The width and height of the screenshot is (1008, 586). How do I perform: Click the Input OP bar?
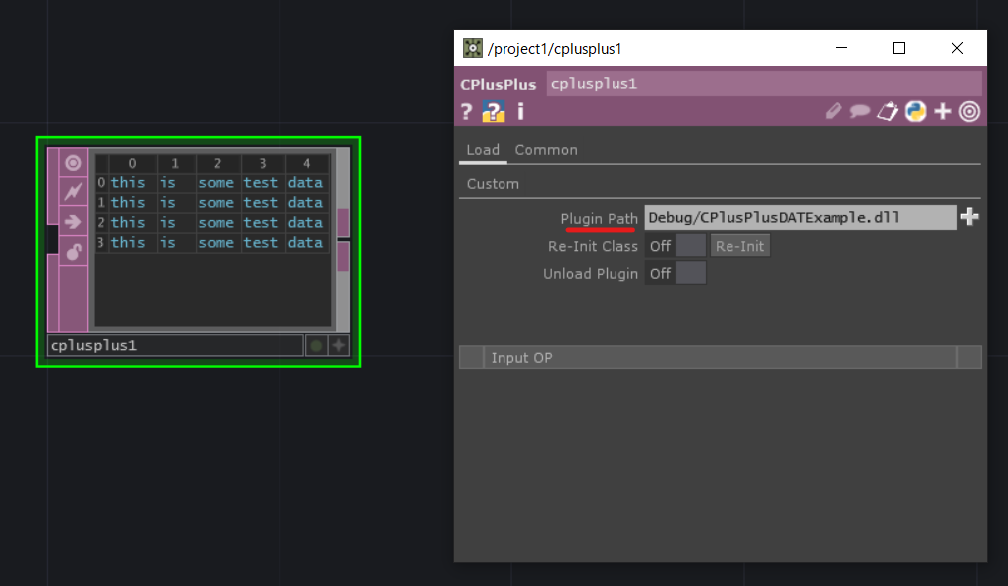click(x=720, y=357)
